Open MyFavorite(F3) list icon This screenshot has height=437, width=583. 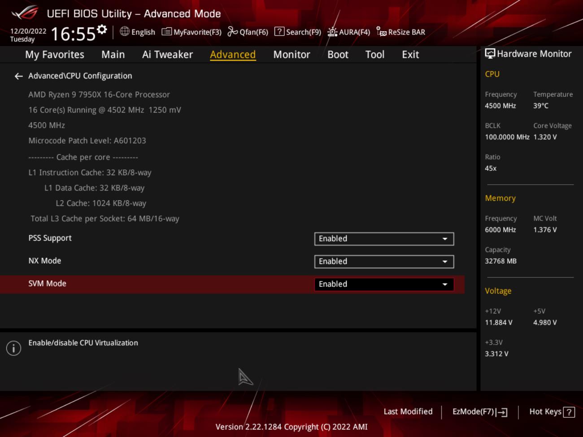[x=166, y=32]
